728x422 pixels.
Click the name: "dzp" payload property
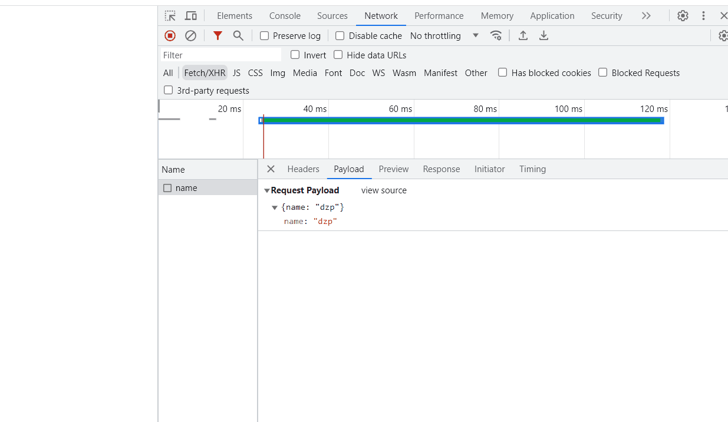pyautogui.click(x=310, y=222)
